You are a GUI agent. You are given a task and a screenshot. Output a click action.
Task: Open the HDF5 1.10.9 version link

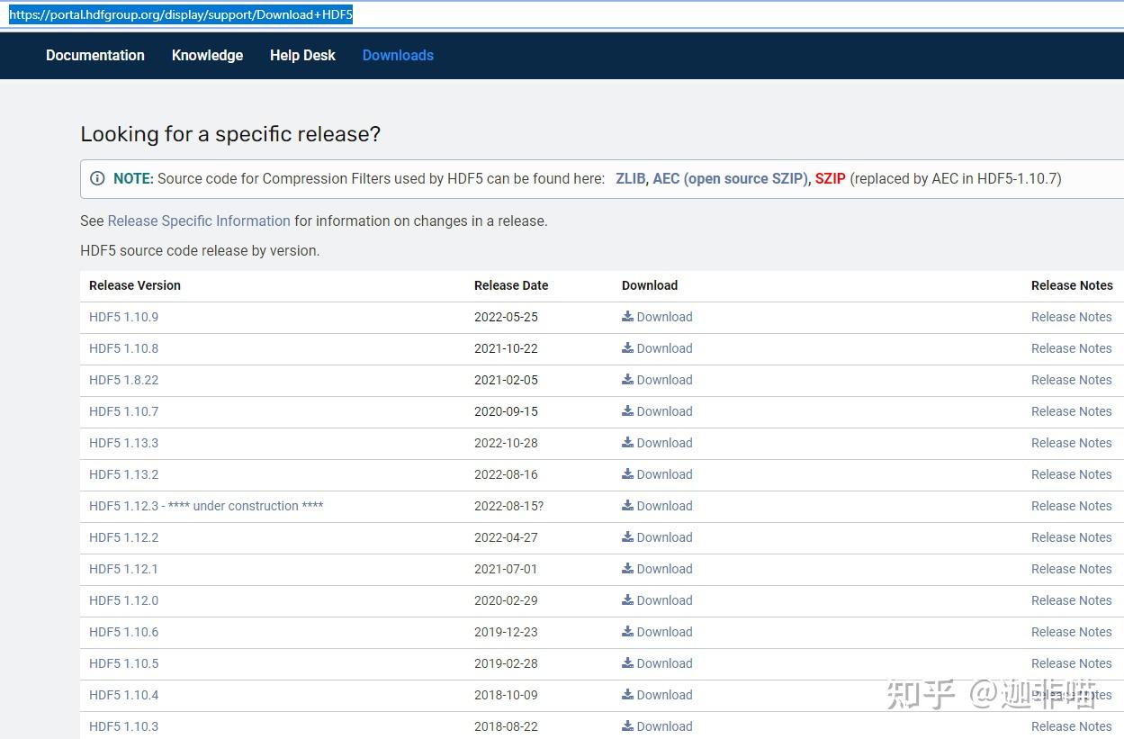123,317
